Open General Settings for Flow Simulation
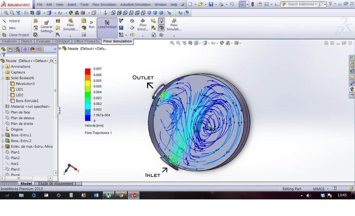The width and height of the screenshot is (355, 216). (46, 27)
